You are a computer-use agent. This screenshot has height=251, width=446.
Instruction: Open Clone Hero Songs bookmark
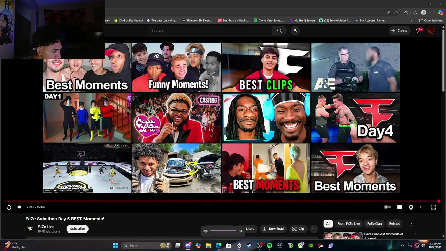[269, 21]
